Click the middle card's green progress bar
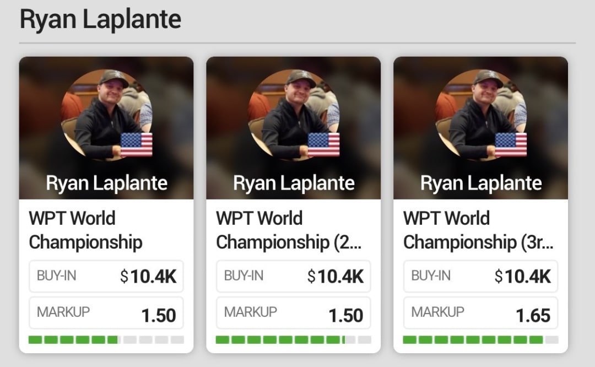Screen dimensions: 595x367 (x=294, y=339)
